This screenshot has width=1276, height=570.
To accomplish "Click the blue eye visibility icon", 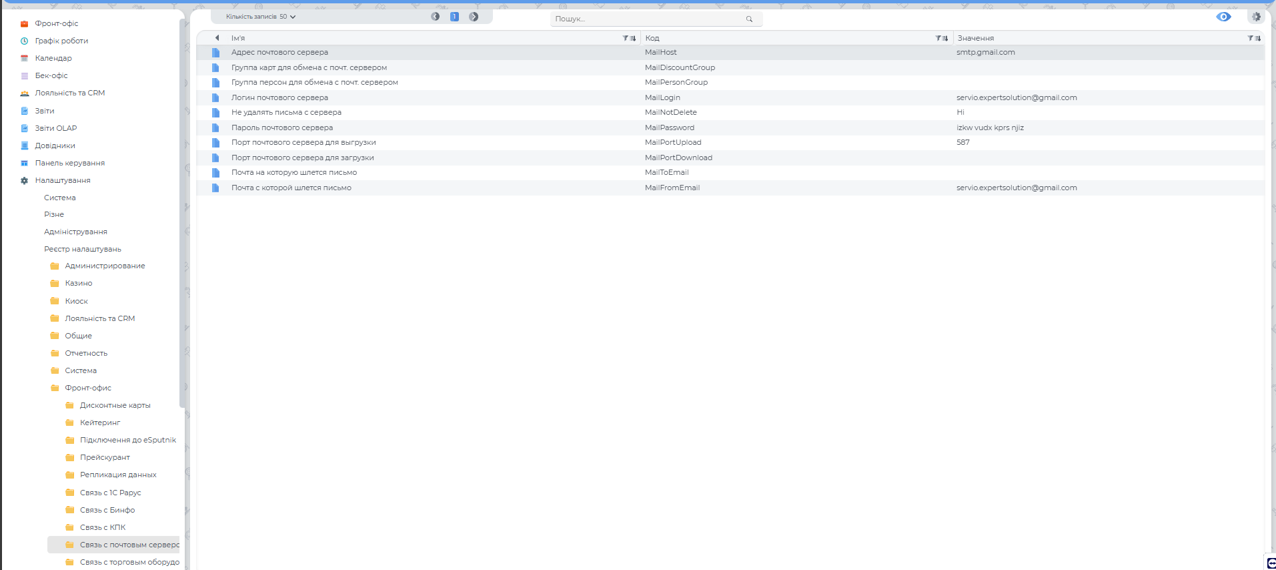I will 1223,17.
